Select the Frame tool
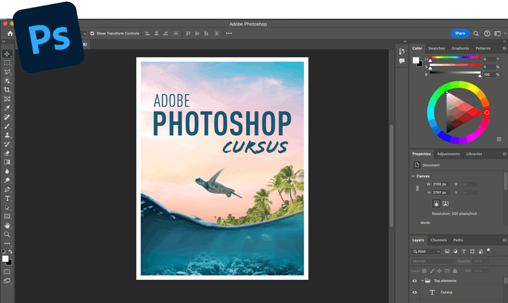 (7, 99)
